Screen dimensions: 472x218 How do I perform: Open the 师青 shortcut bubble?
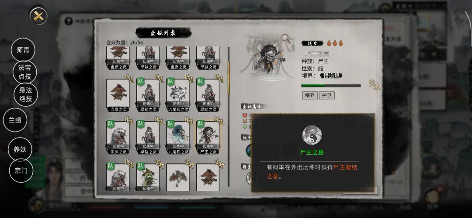(23, 50)
